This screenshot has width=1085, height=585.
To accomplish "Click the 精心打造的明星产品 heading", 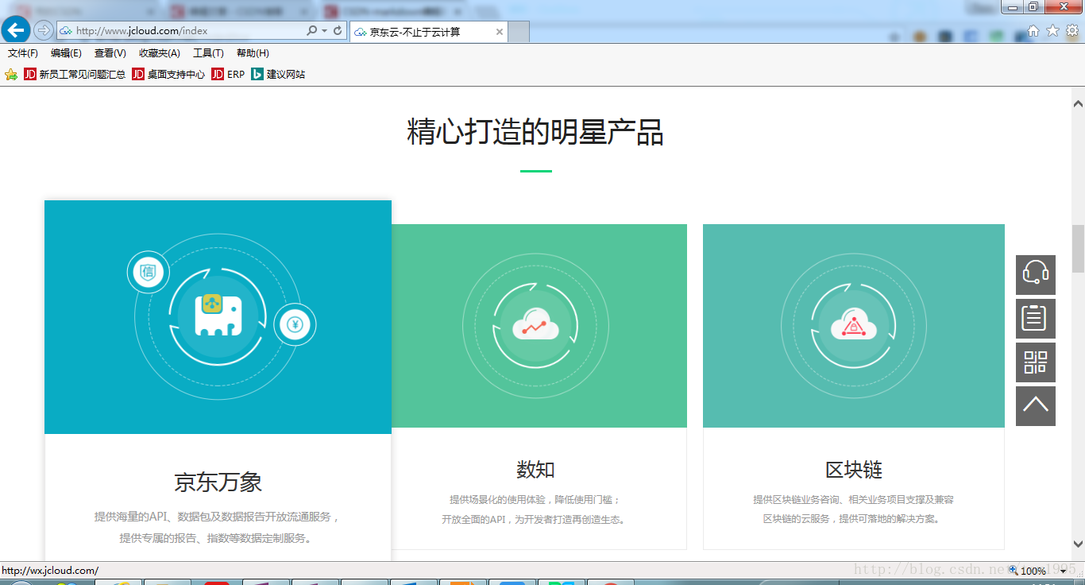I will point(535,132).
